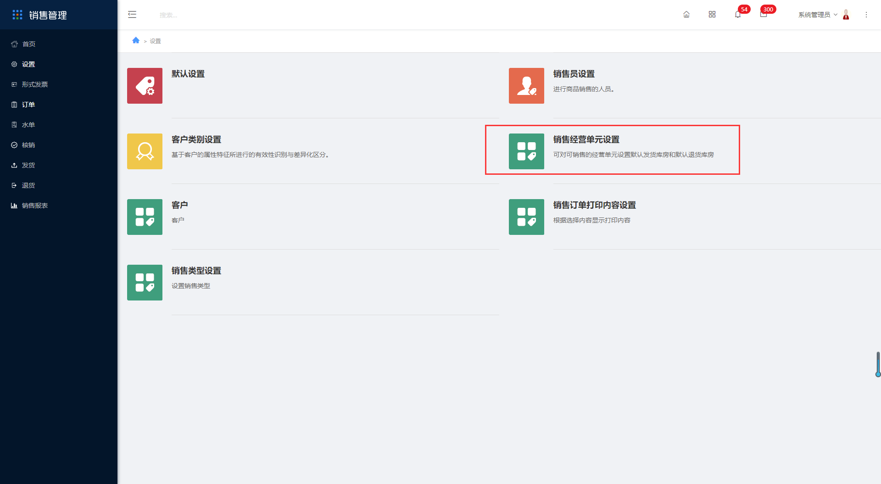Click description 可对可销售的经营单元设置默认发货库房和默认退货库房
Viewport: 881px width, 484px height.
(x=634, y=155)
